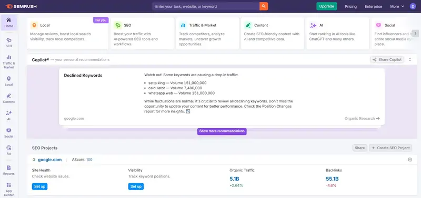This screenshot has height=198, width=421.
Task: Click the Organic Research arrow link
Action: [x=362, y=118]
